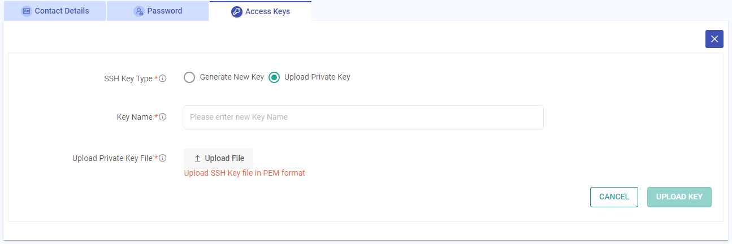Focus the Key Name text field
Screen dimensions: 732x244
coord(363,117)
